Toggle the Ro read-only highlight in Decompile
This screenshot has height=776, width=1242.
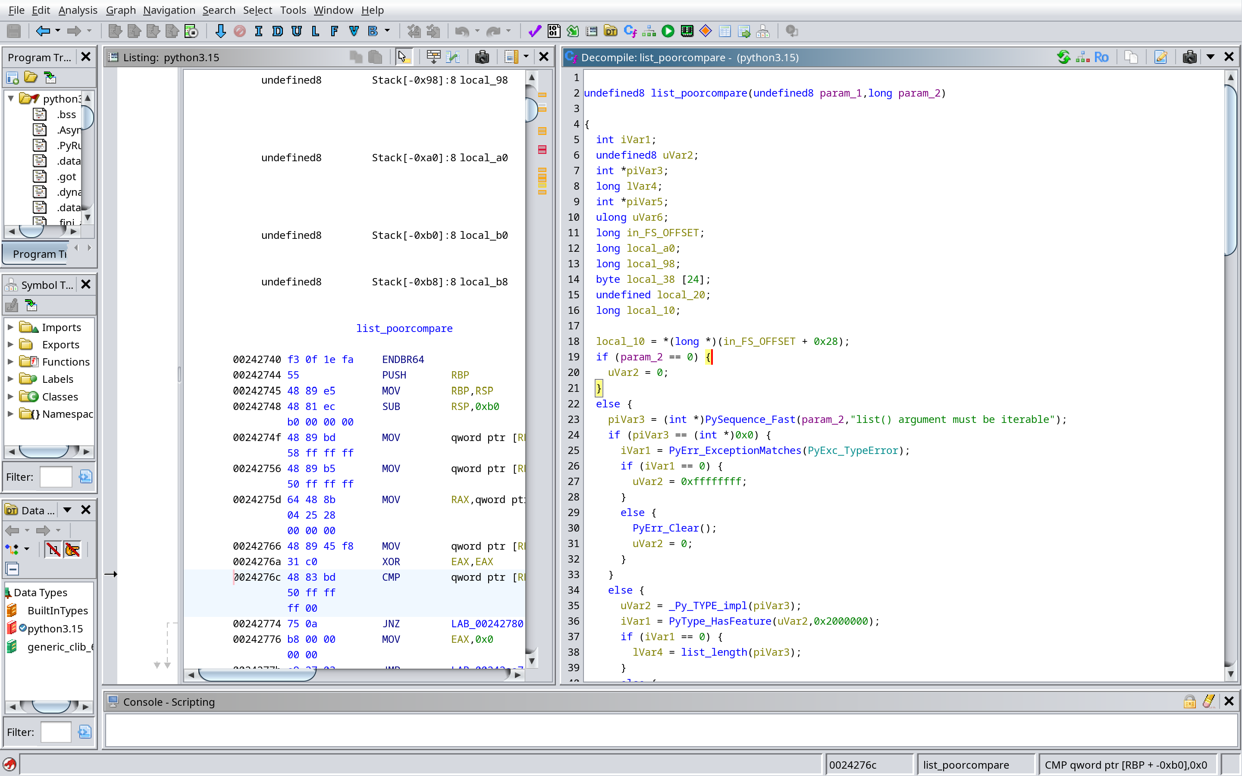tap(1101, 57)
